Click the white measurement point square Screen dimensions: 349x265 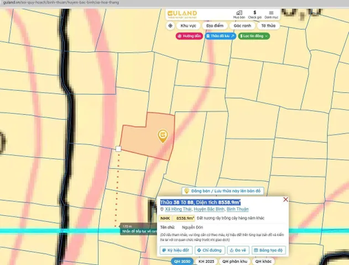118,149
